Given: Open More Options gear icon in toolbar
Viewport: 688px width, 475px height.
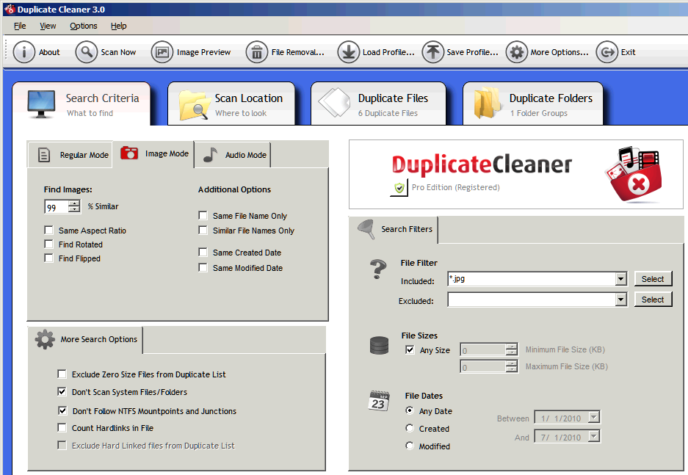Looking at the screenshot, I should click(x=516, y=52).
